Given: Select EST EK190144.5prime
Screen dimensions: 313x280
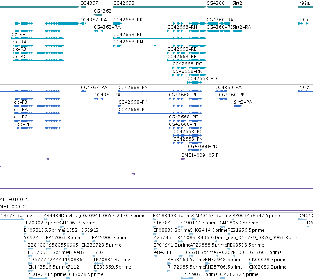Looking at the screenshot, I should pos(198,223).
